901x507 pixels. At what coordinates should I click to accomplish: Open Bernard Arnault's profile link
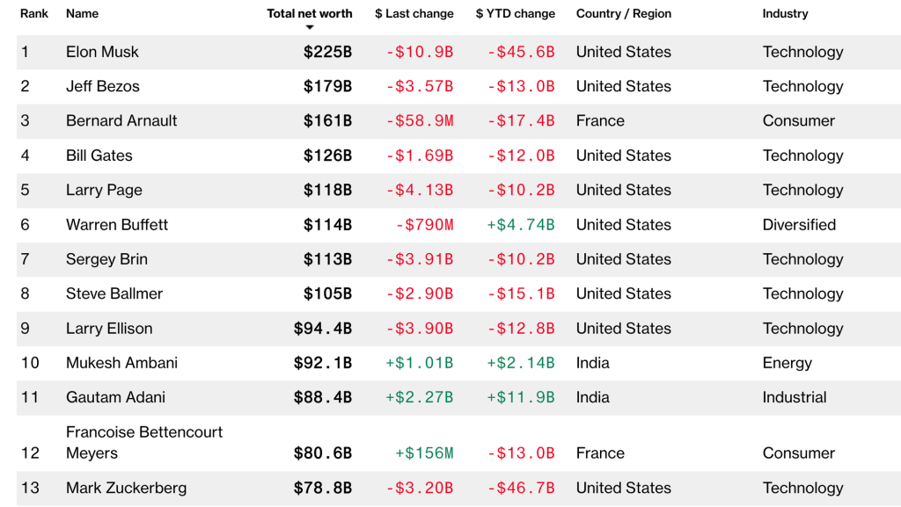point(121,120)
